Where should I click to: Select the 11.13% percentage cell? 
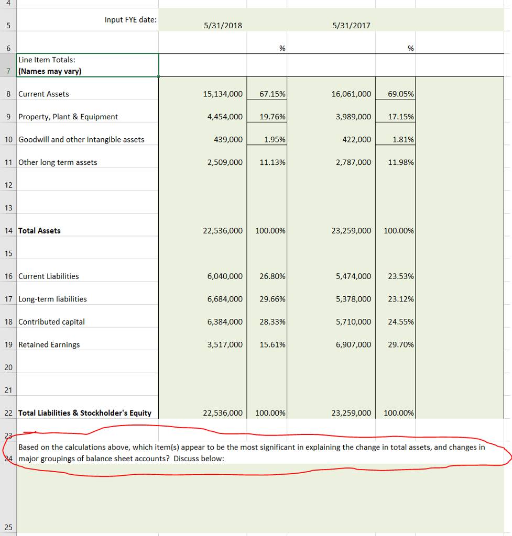pos(267,157)
